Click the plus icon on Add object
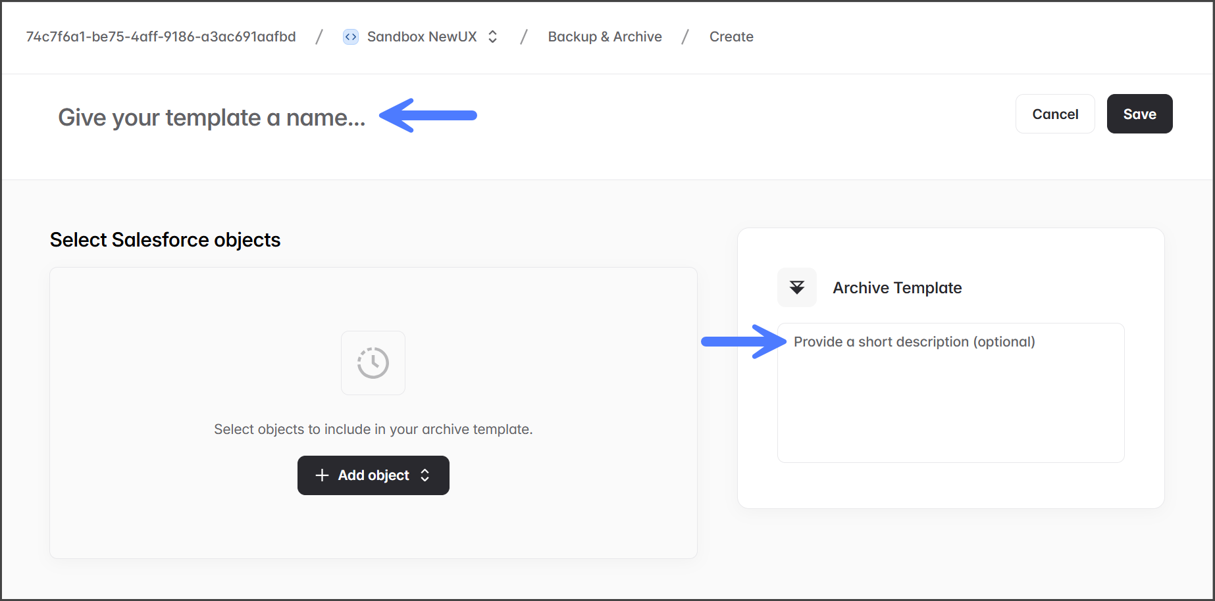This screenshot has width=1215, height=601. click(322, 475)
